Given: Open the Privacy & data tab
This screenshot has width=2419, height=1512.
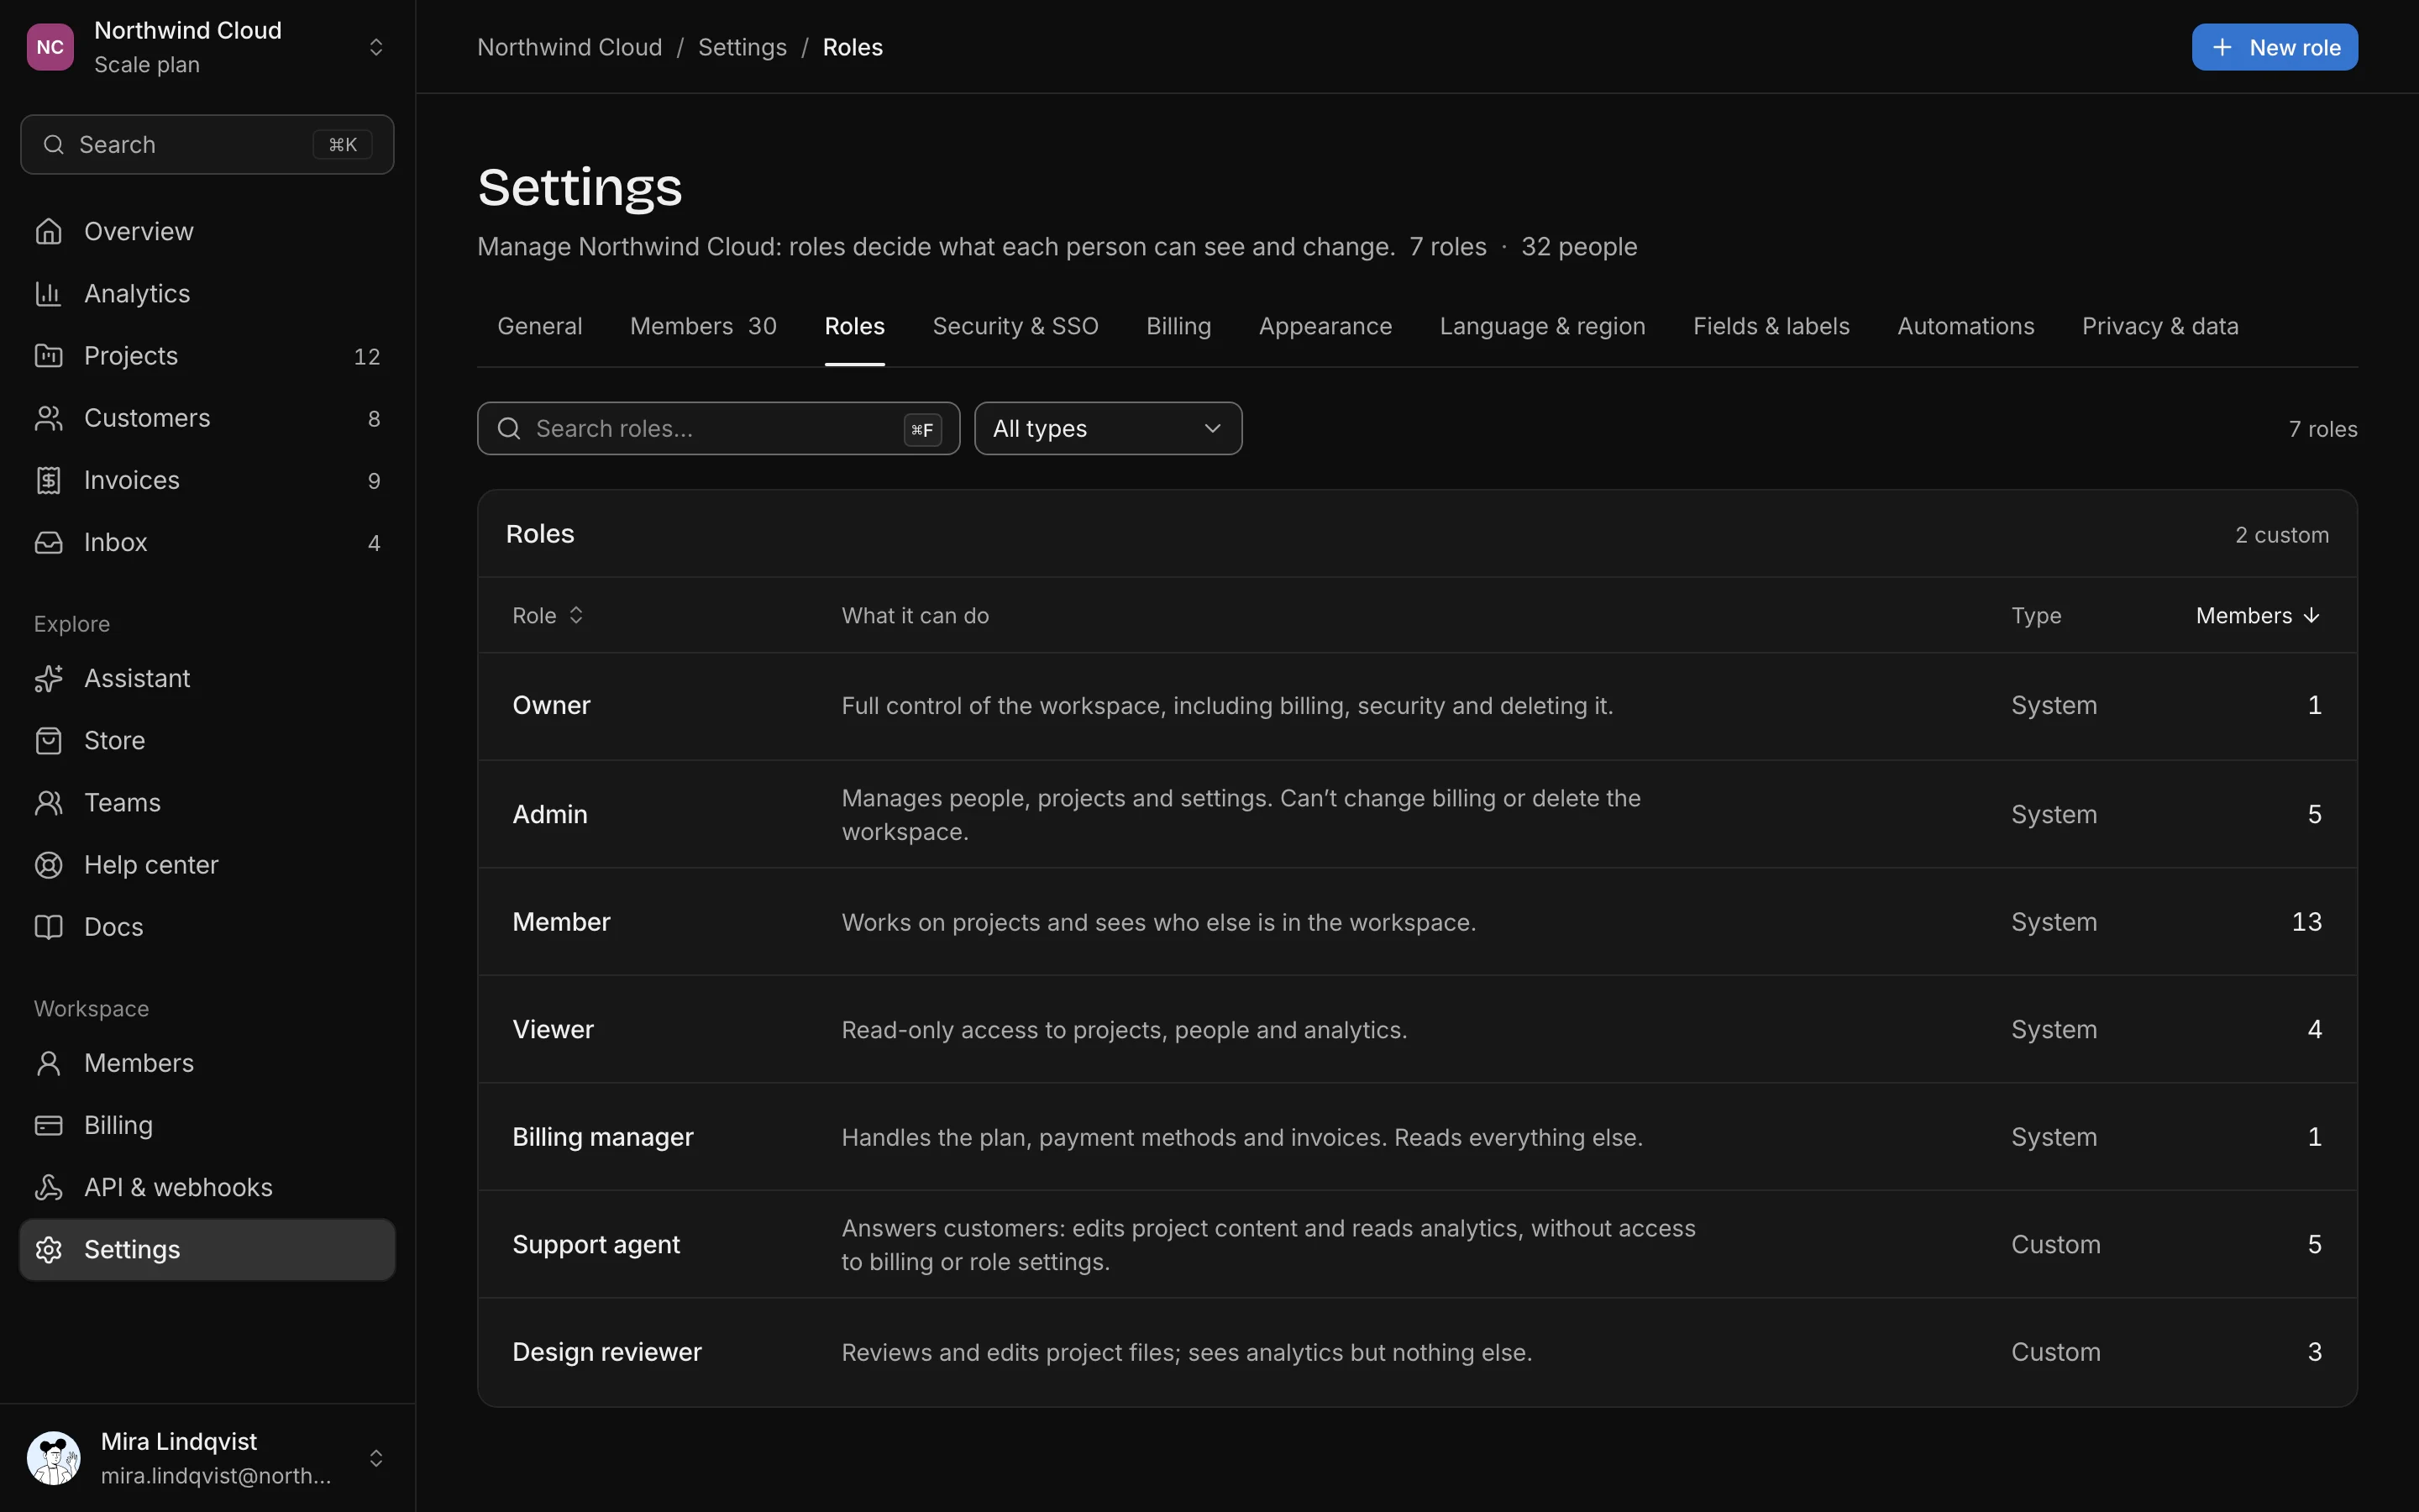Looking at the screenshot, I should (x=2160, y=326).
